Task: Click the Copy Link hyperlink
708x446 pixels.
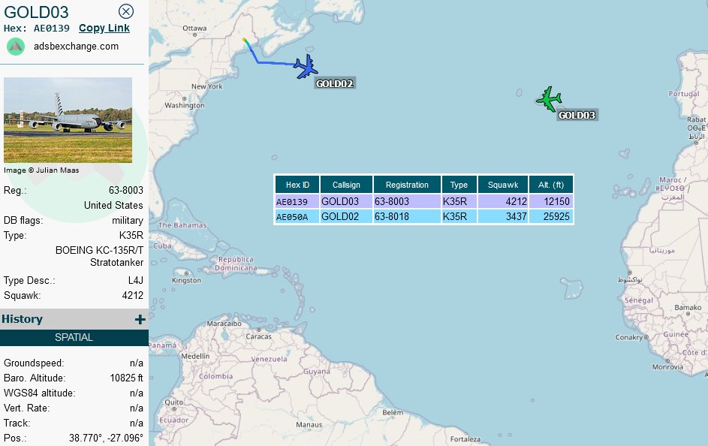Action: [x=104, y=28]
